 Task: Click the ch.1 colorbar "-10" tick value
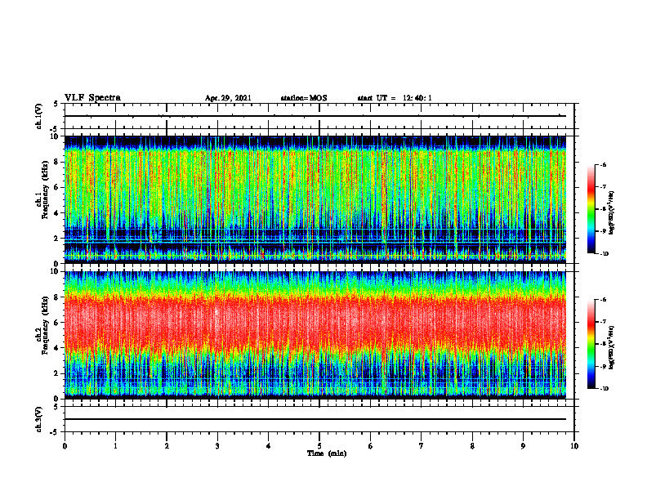[605, 254]
